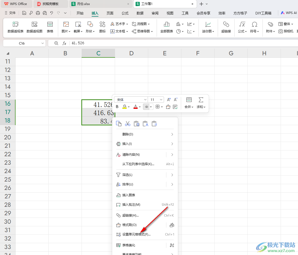
Task: Choose Insert Comment (插入批注) in context menu
Action: 145,205
